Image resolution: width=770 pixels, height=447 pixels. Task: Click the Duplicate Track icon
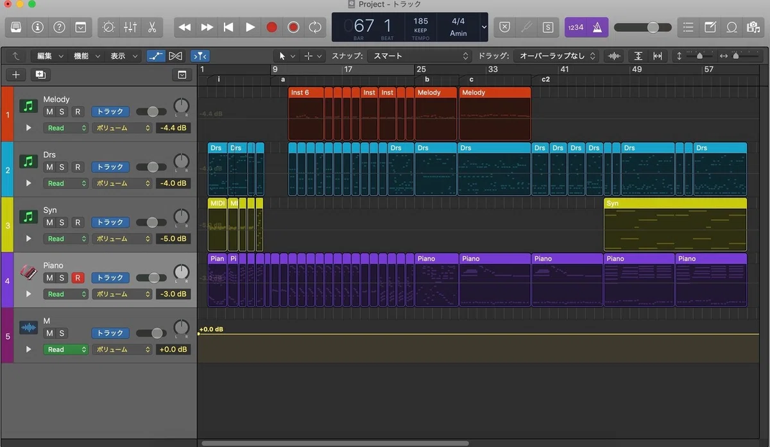coord(40,75)
